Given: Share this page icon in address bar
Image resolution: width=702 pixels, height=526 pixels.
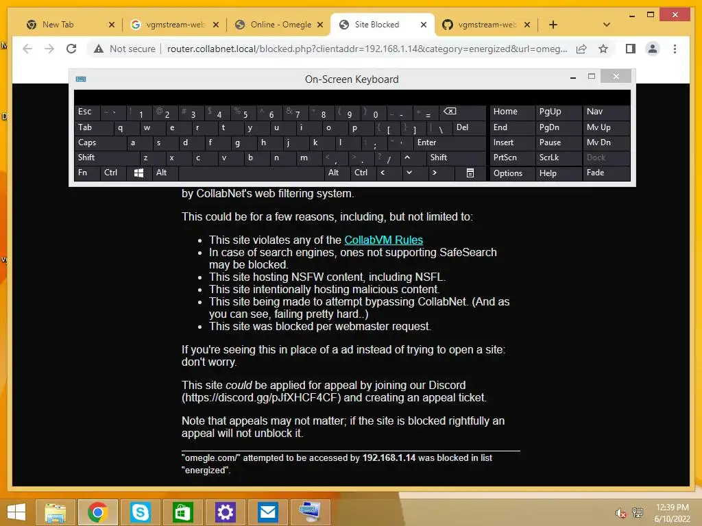Looking at the screenshot, I should [581, 49].
